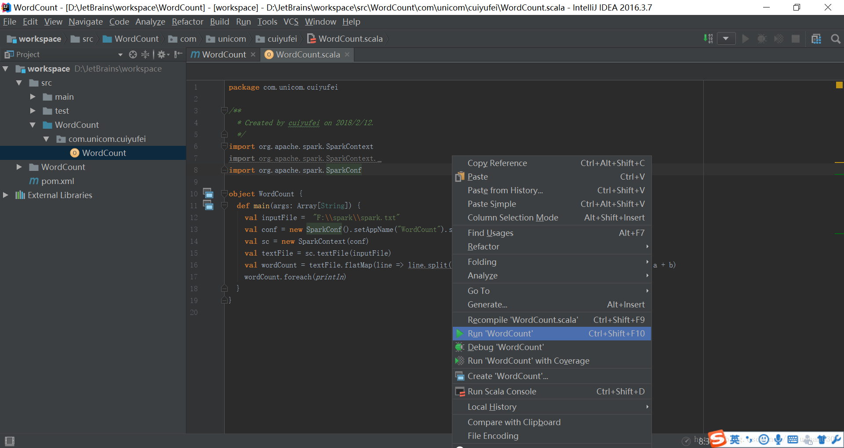Choose Debug 'WordCount' in context menu
Viewport: 844px width, 448px height.
pyautogui.click(x=552, y=347)
